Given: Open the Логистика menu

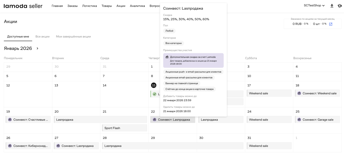Looking at the screenshot, I should [89, 6].
